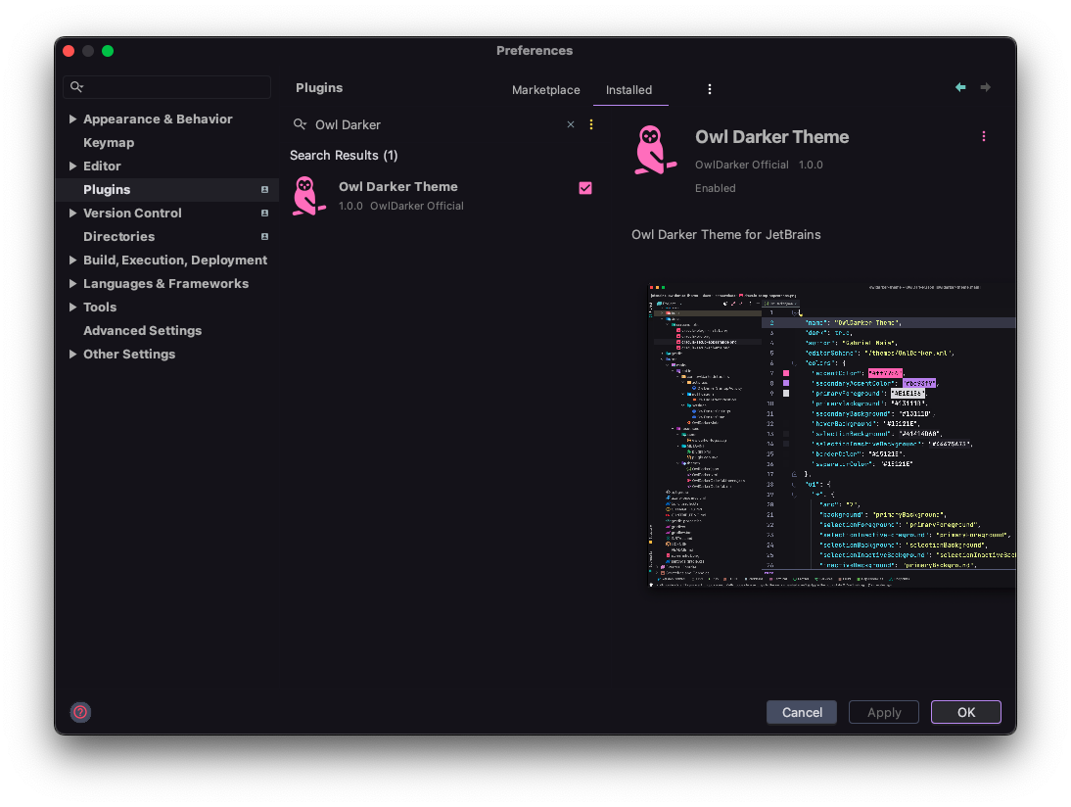This screenshot has width=1071, height=807.
Task: Click the Cancel button
Action: 802,712
